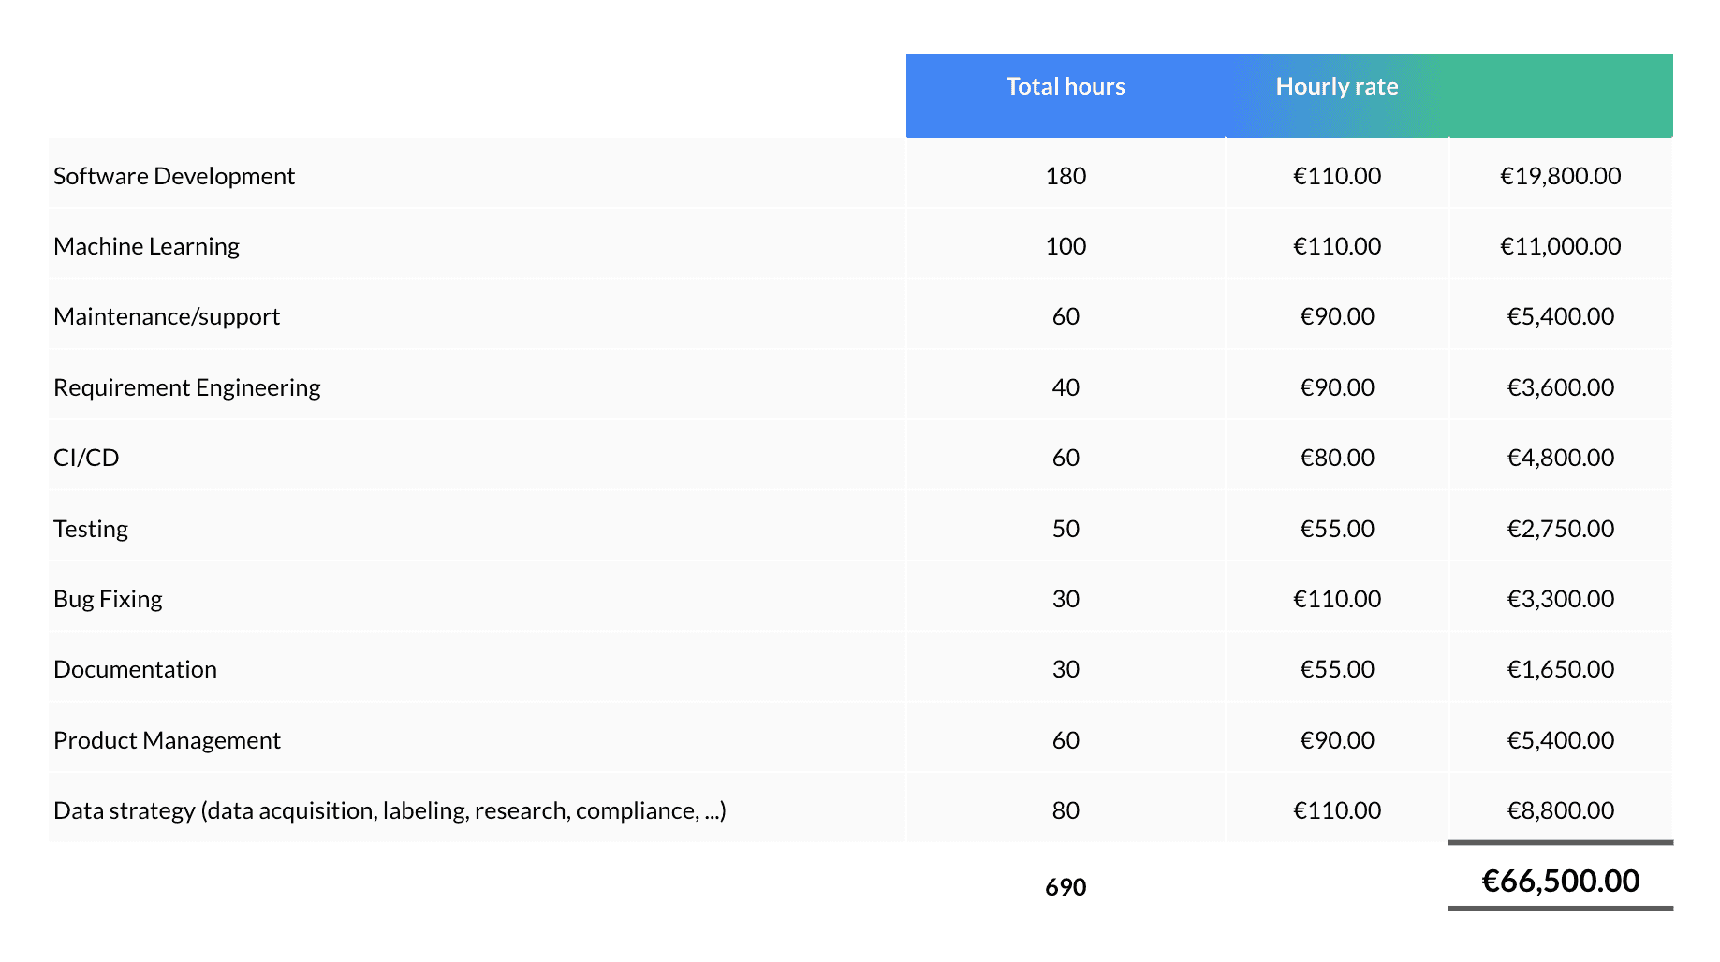The image size is (1720, 962).
Task: Select the Requirement Engineering label cell
Action: [187, 387]
